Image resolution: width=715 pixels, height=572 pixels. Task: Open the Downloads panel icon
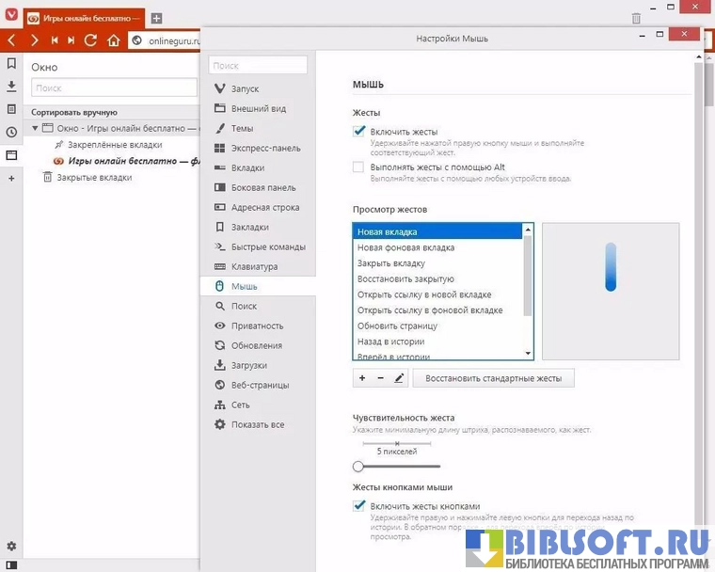coord(11,87)
